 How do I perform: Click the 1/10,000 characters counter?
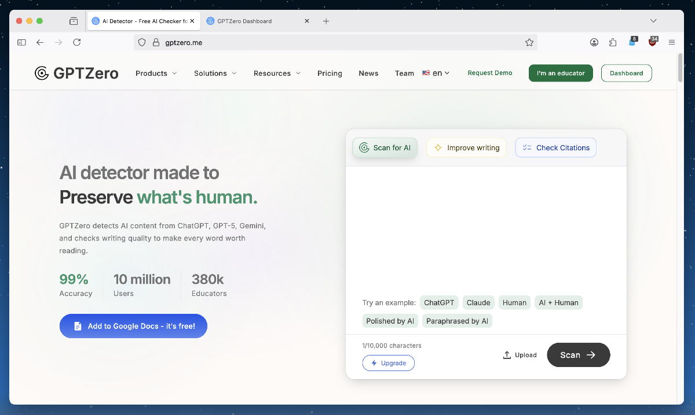pyautogui.click(x=392, y=346)
